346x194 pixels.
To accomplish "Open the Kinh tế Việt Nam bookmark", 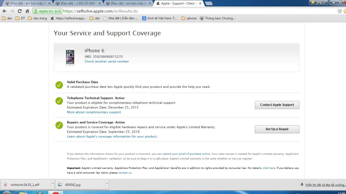I will (159, 18).
